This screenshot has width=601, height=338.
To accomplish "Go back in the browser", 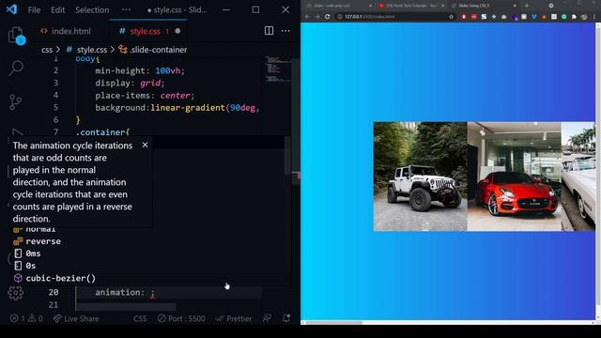I will click(x=307, y=17).
